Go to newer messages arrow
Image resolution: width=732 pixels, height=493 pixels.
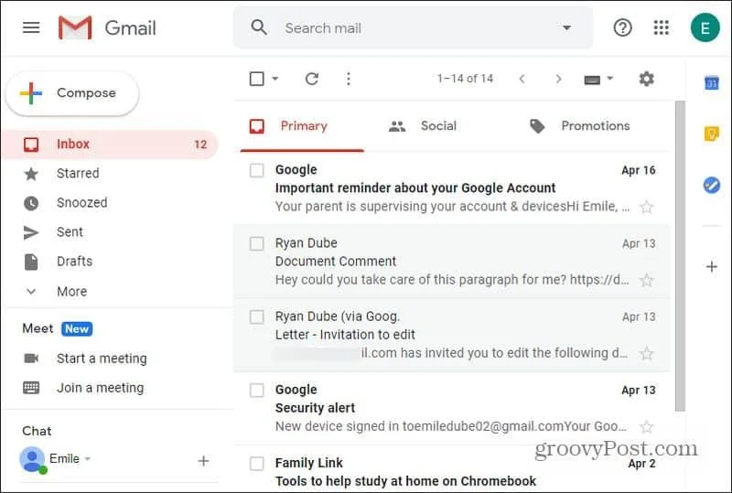pos(522,79)
